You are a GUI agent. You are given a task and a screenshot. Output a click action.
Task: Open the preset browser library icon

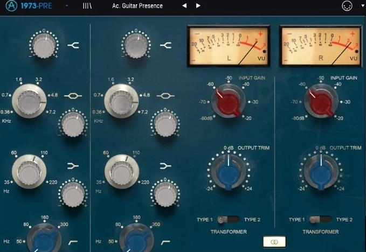87,6
